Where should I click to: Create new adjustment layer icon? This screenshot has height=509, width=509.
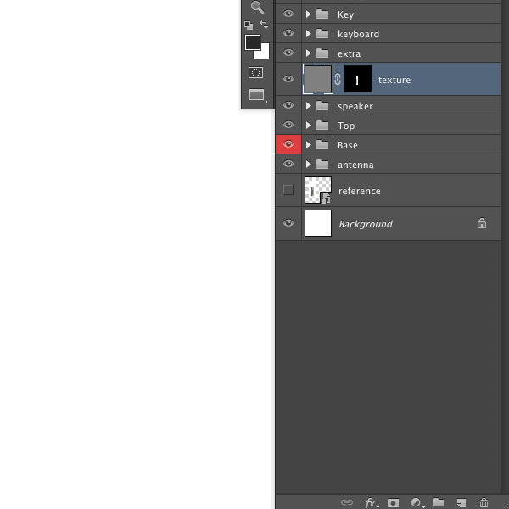click(x=417, y=503)
